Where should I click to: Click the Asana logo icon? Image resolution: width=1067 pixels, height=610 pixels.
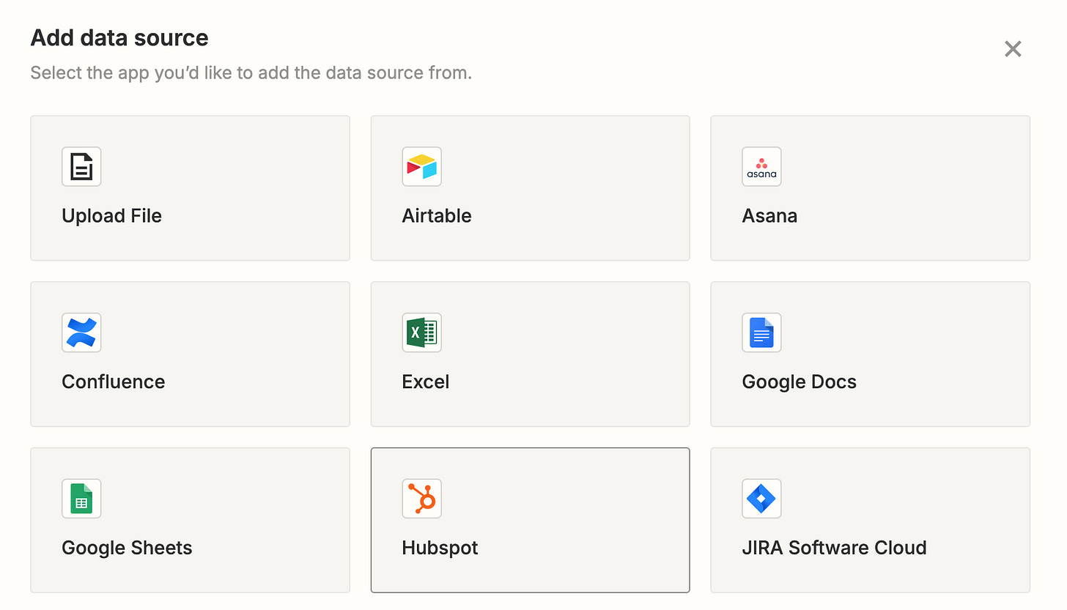[x=761, y=166]
